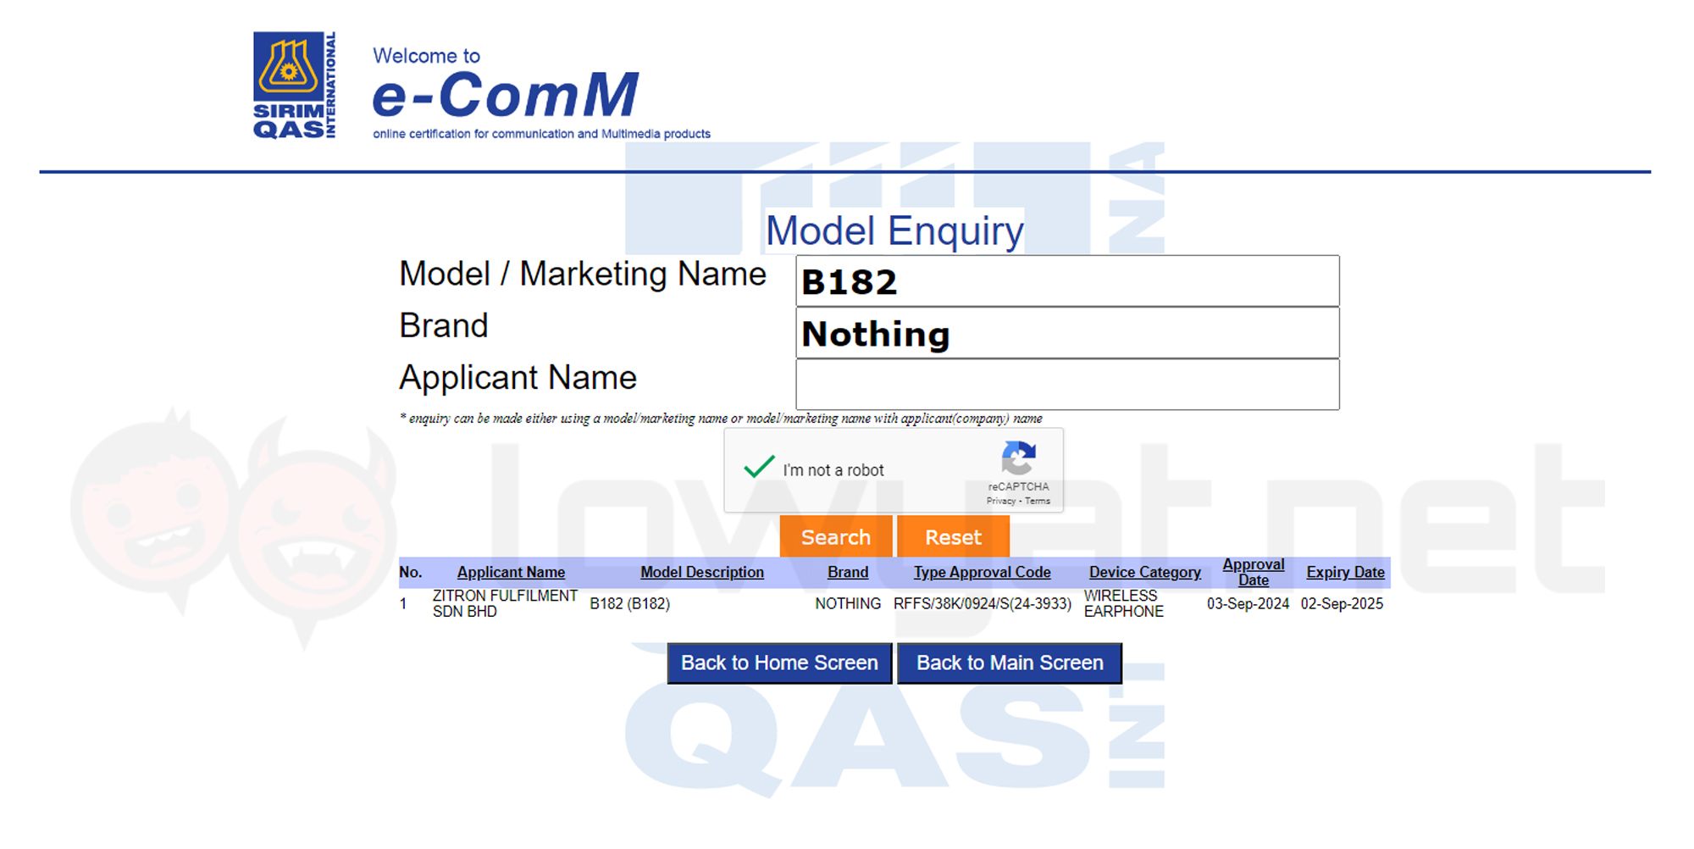Screen dimensions: 1694x849
Task: Open reCAPTCHA Terms link
Action: (x=1038, y=501)
